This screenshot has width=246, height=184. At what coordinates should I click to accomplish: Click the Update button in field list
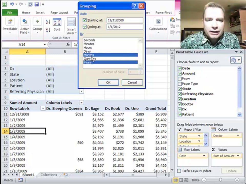[231, 171]
